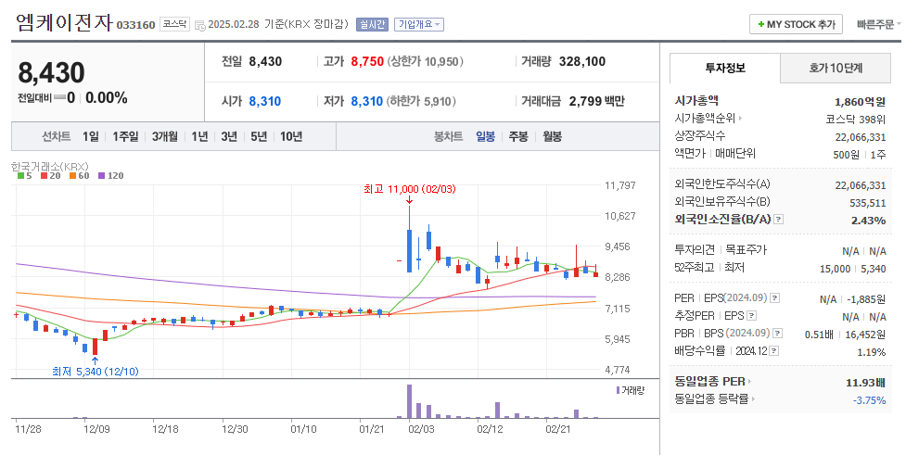Click the 상장주식수 value 22,066,331
Screen dimensions: 906x455
pyautogui.click(x=861, y=137)
